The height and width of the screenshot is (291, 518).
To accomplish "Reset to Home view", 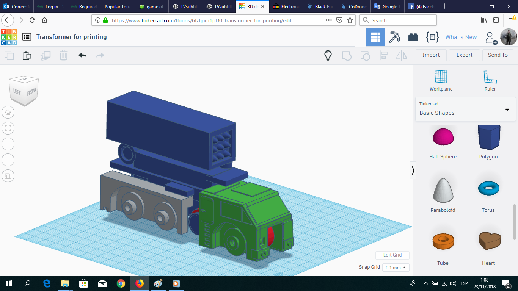I will tap(8, 112).
